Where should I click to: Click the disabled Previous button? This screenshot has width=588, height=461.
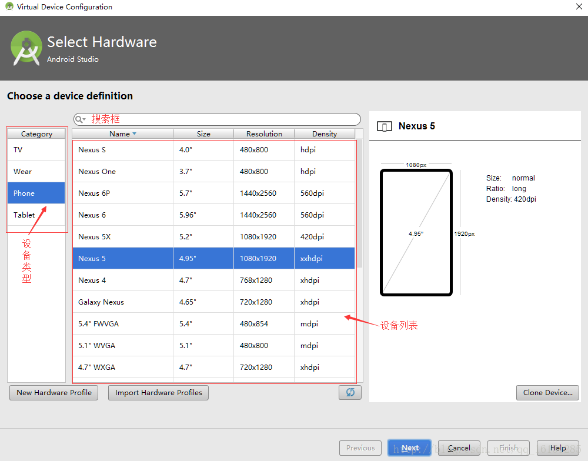[360, 448]
